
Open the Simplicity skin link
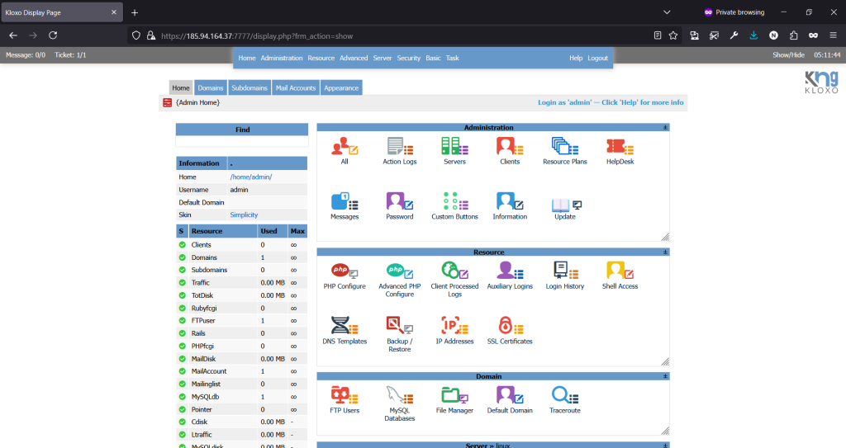(244, 215)
